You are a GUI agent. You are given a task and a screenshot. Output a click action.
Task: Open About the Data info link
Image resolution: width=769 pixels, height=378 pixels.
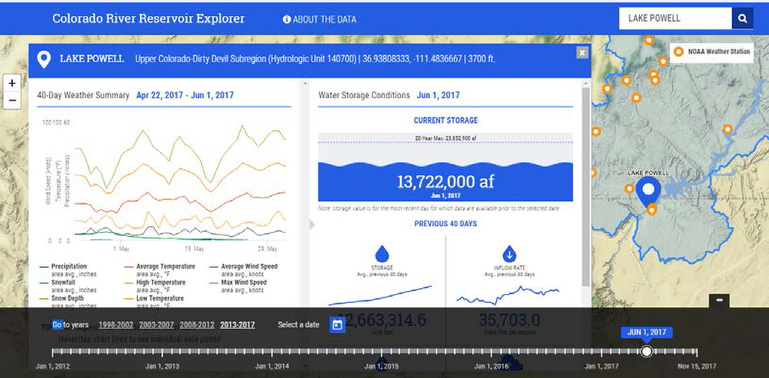[x=319, y=20]
